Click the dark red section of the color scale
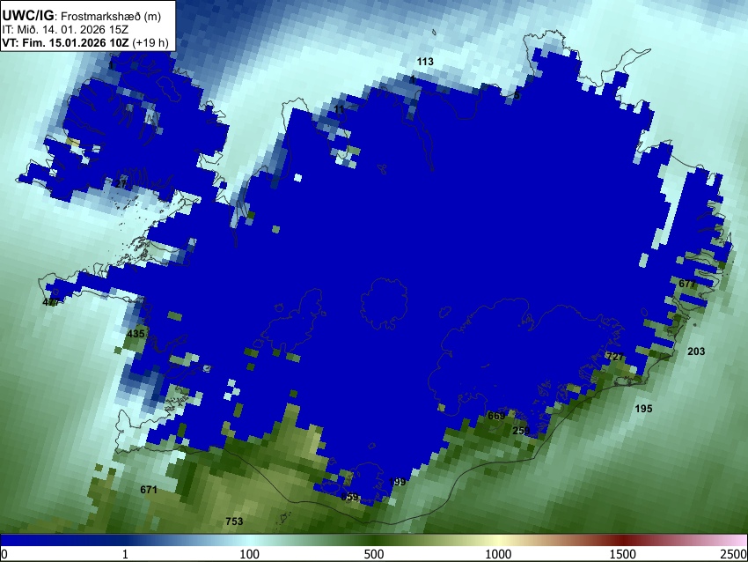 tap(623, 541)
